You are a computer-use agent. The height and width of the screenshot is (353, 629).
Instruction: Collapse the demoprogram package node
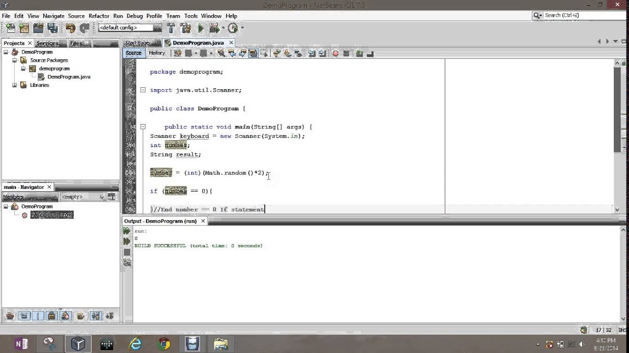(23, 69)
